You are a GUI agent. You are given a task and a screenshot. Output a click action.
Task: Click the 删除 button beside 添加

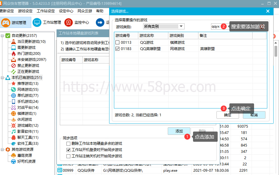[x=202, y=131]
